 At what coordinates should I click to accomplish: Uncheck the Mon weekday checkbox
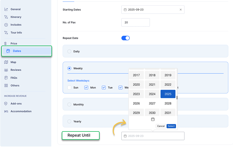point(86,87)
